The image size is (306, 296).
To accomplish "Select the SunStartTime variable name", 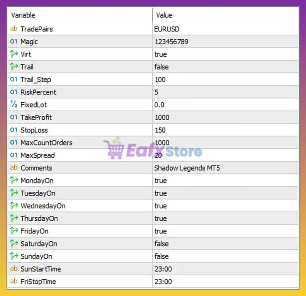I will (41, 269).
